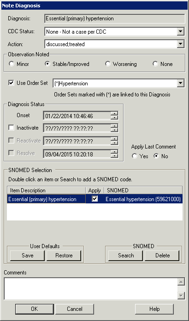Increase Onset date with up spinner arrow
This screenshot has width=189, height=321.
(x=114, y=114)
